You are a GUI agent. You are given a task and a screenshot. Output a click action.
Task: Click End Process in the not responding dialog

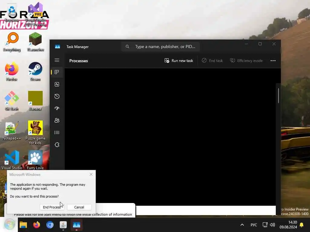(x=52, y=207)
